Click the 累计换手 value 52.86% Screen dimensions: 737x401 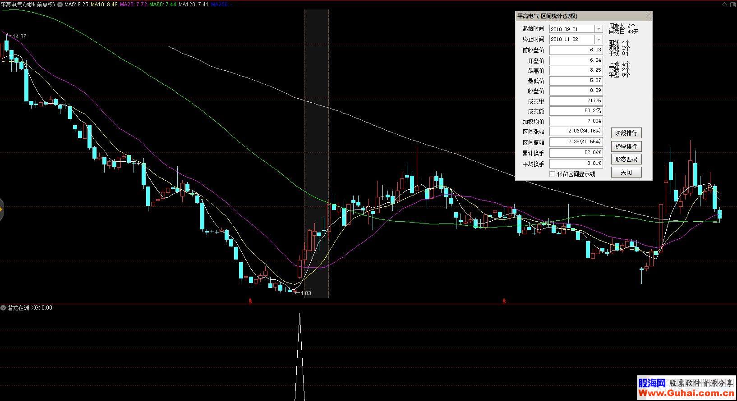(x=576, y=153)
